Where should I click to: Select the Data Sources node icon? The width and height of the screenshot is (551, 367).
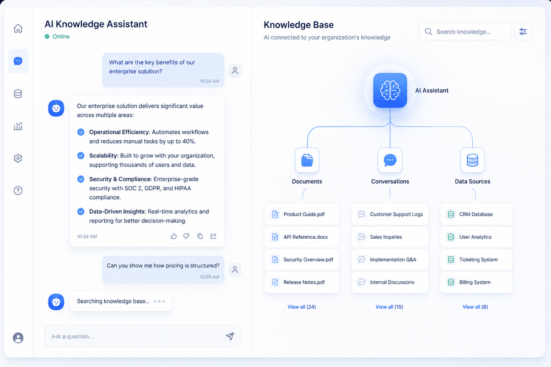point(472,160)
